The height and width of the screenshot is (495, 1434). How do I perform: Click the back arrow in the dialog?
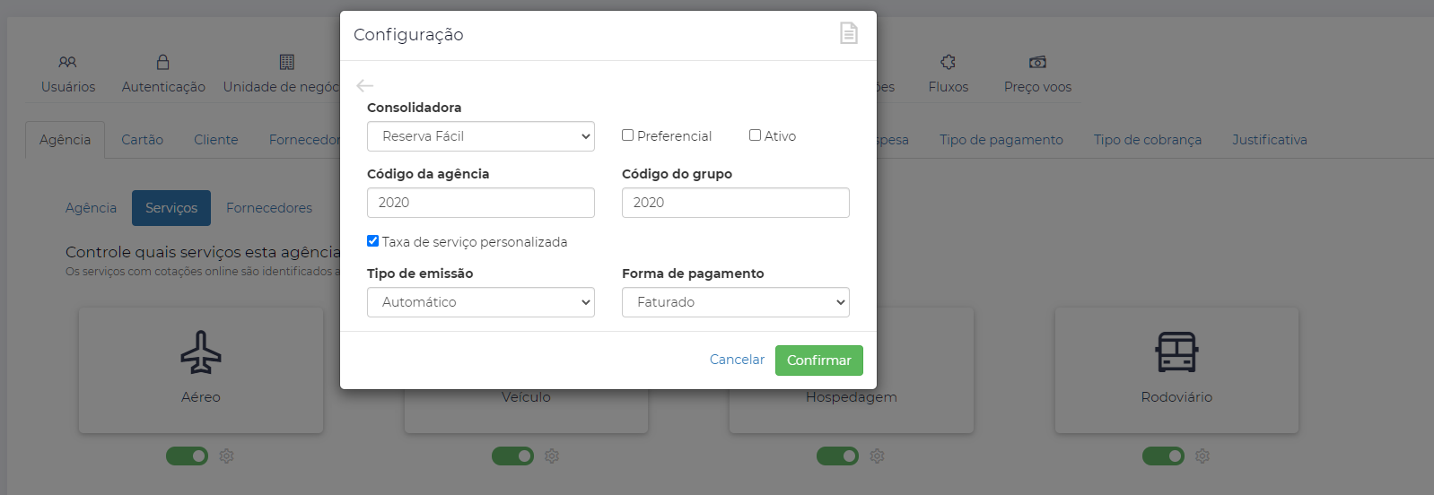[x=364, y=86]
